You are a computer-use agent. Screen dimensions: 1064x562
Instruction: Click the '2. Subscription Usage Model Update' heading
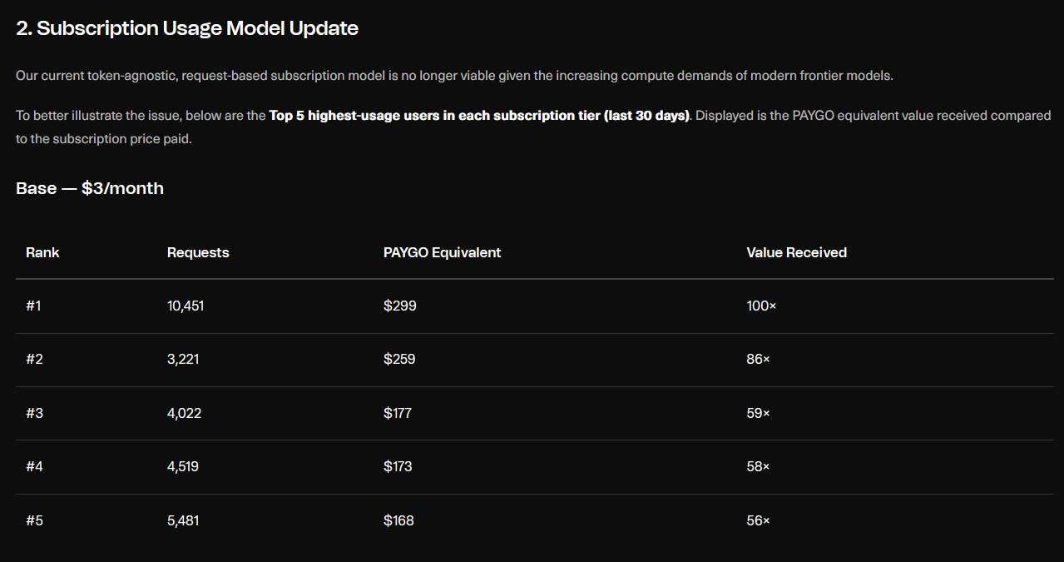point(187,28)
